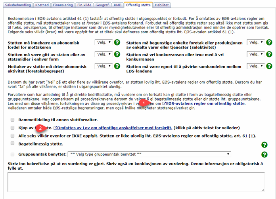Go to the Finansiering tab
Screen dimensions: 276x199
[x=63, y=5]
